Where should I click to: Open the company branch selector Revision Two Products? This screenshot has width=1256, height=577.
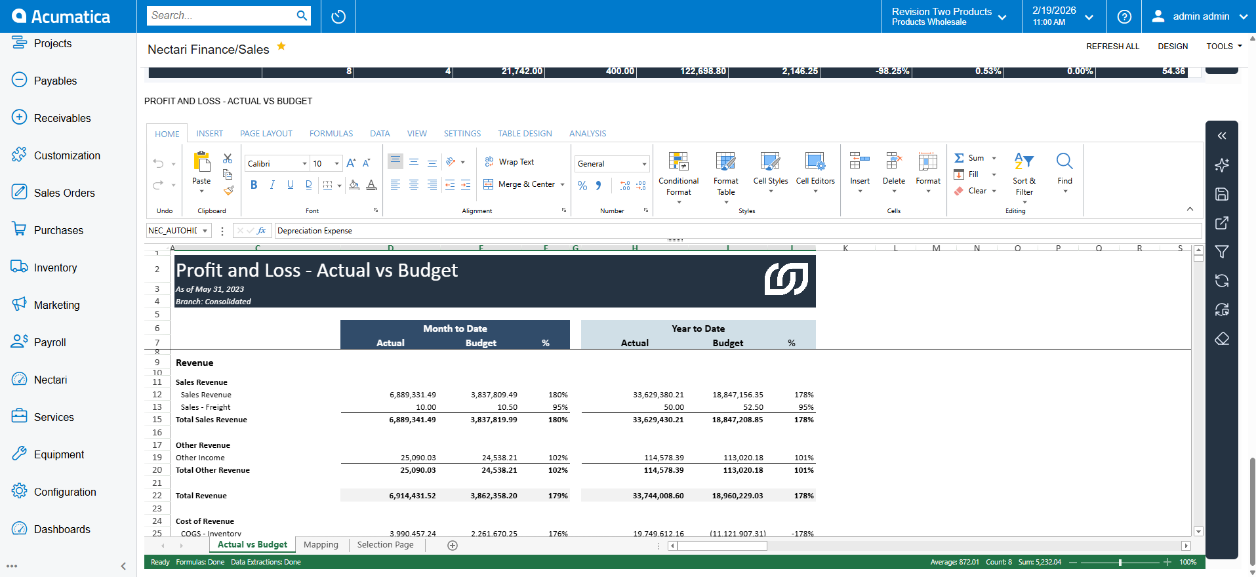(948, 16)
